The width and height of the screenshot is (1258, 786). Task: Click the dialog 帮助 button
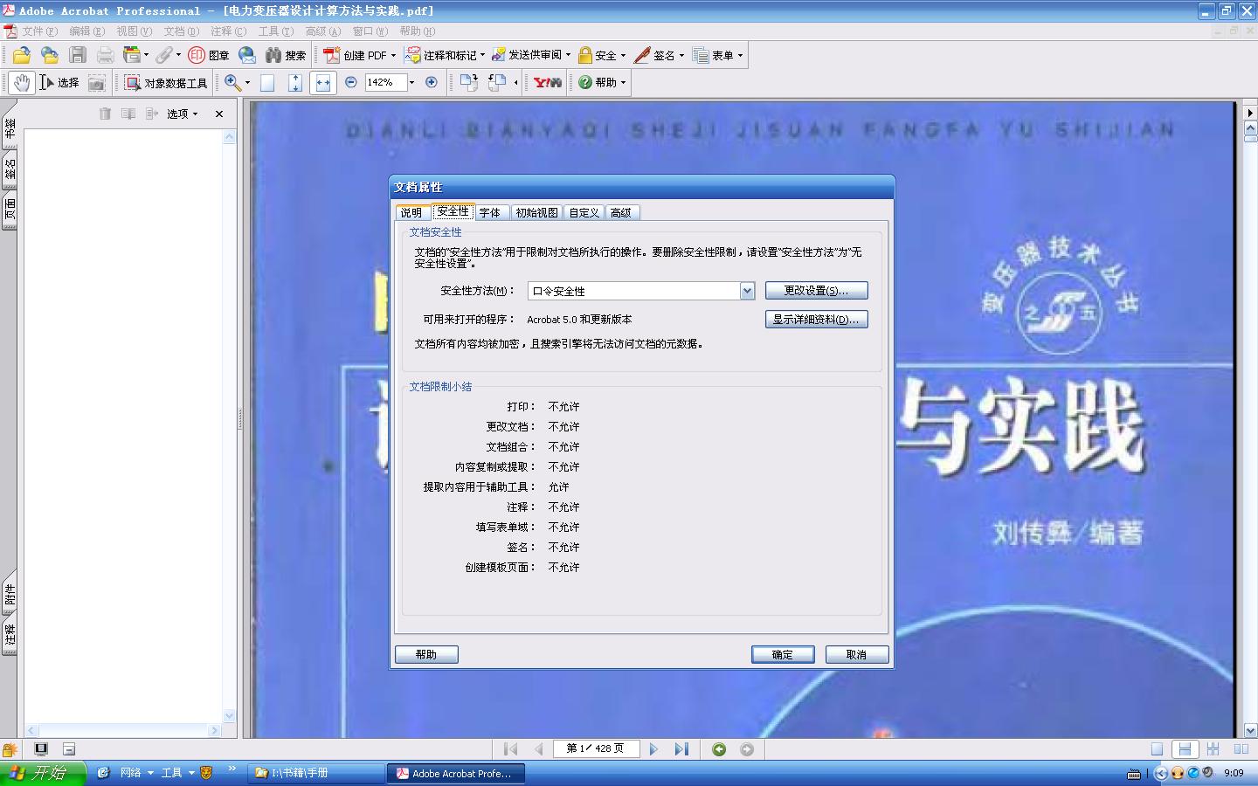(426, 654)
